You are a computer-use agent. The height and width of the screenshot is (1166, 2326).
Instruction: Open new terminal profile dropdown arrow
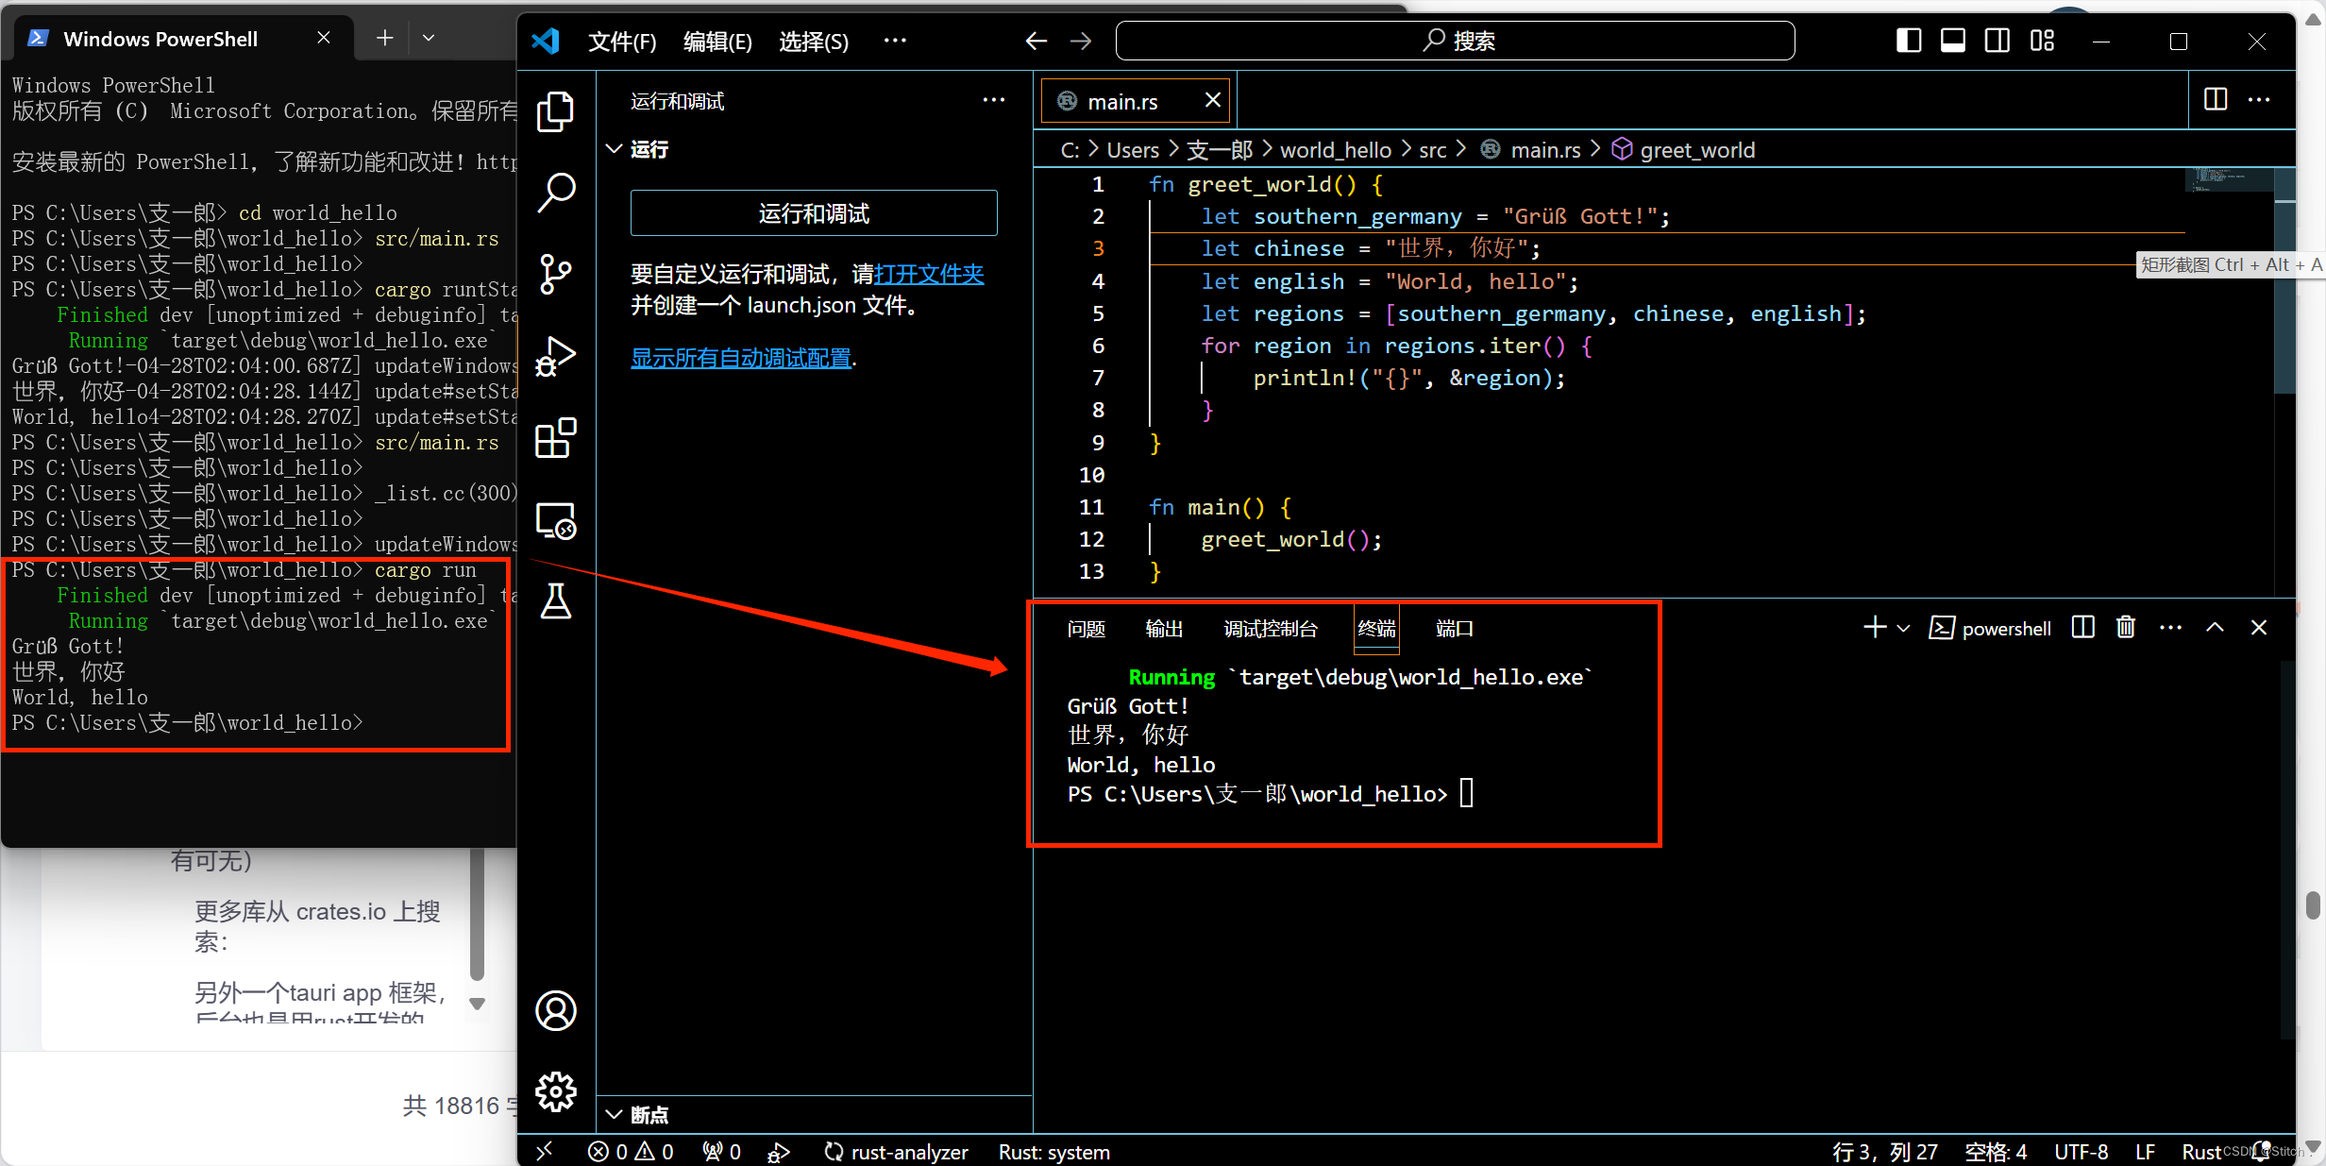(1904, 628)
